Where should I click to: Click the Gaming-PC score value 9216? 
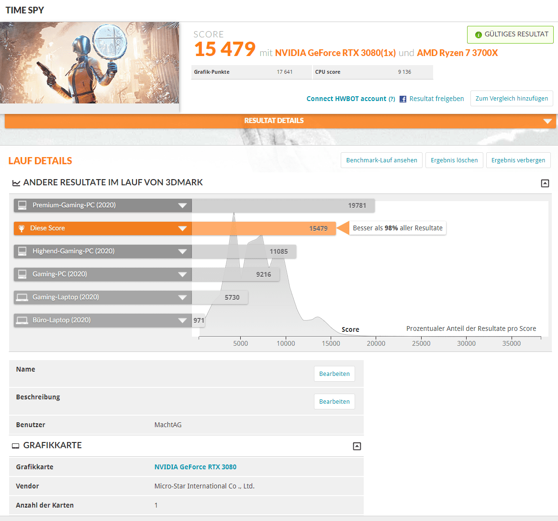tap(263, 274)
